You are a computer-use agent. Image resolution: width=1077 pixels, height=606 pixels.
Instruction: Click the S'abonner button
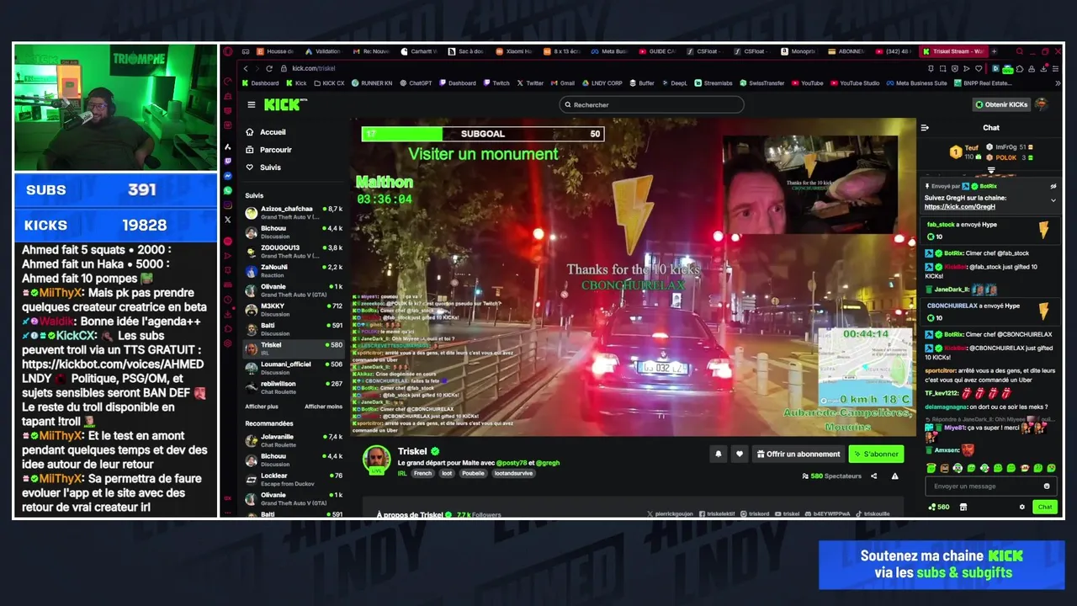[x=876, y=454]
